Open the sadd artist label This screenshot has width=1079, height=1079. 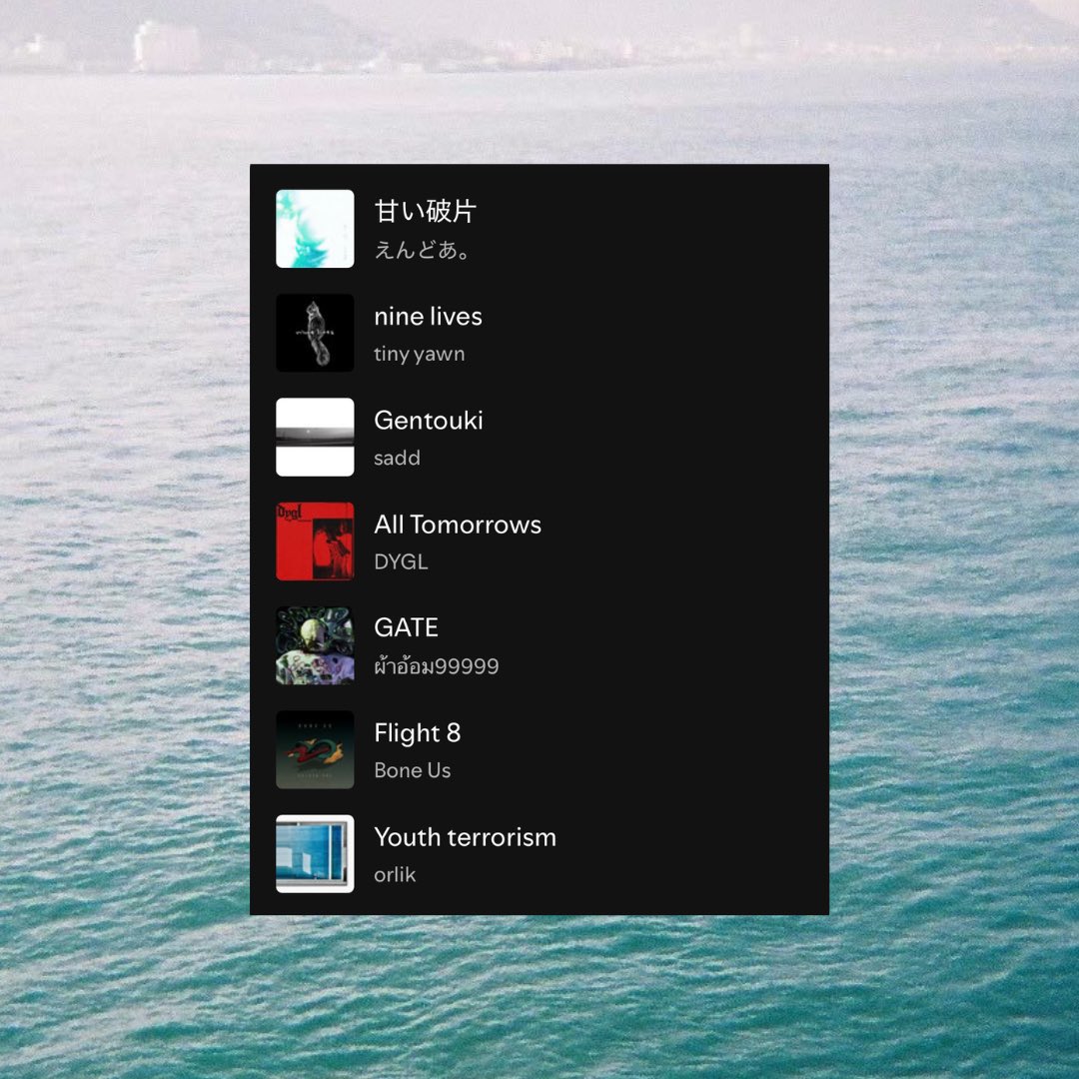397,459
